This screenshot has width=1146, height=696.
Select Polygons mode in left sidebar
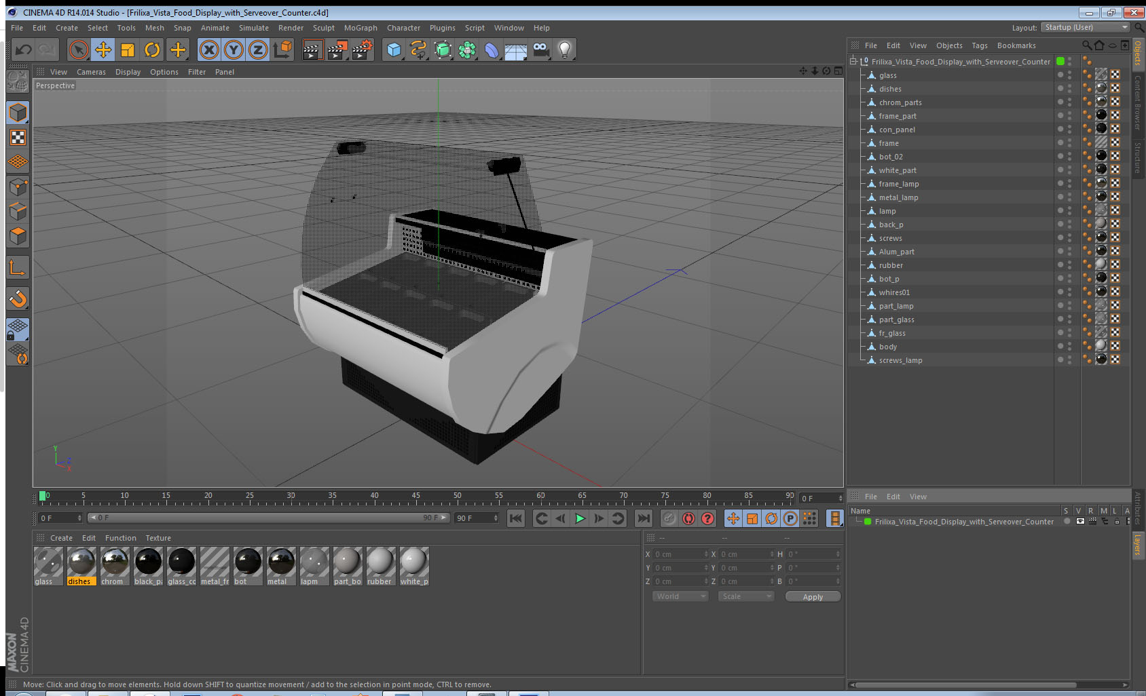18,236
